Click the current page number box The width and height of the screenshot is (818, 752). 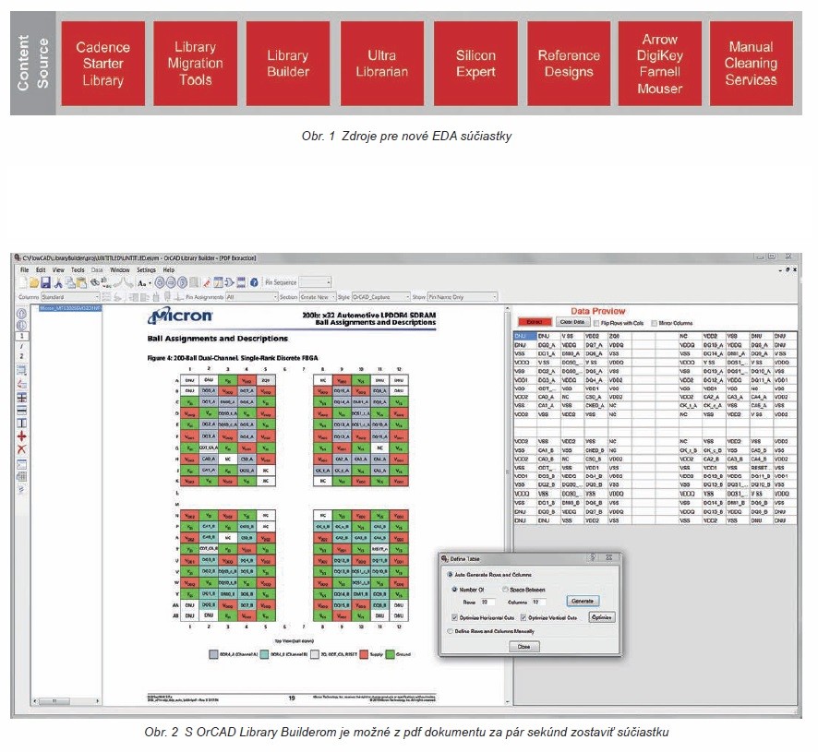point(21,337)
